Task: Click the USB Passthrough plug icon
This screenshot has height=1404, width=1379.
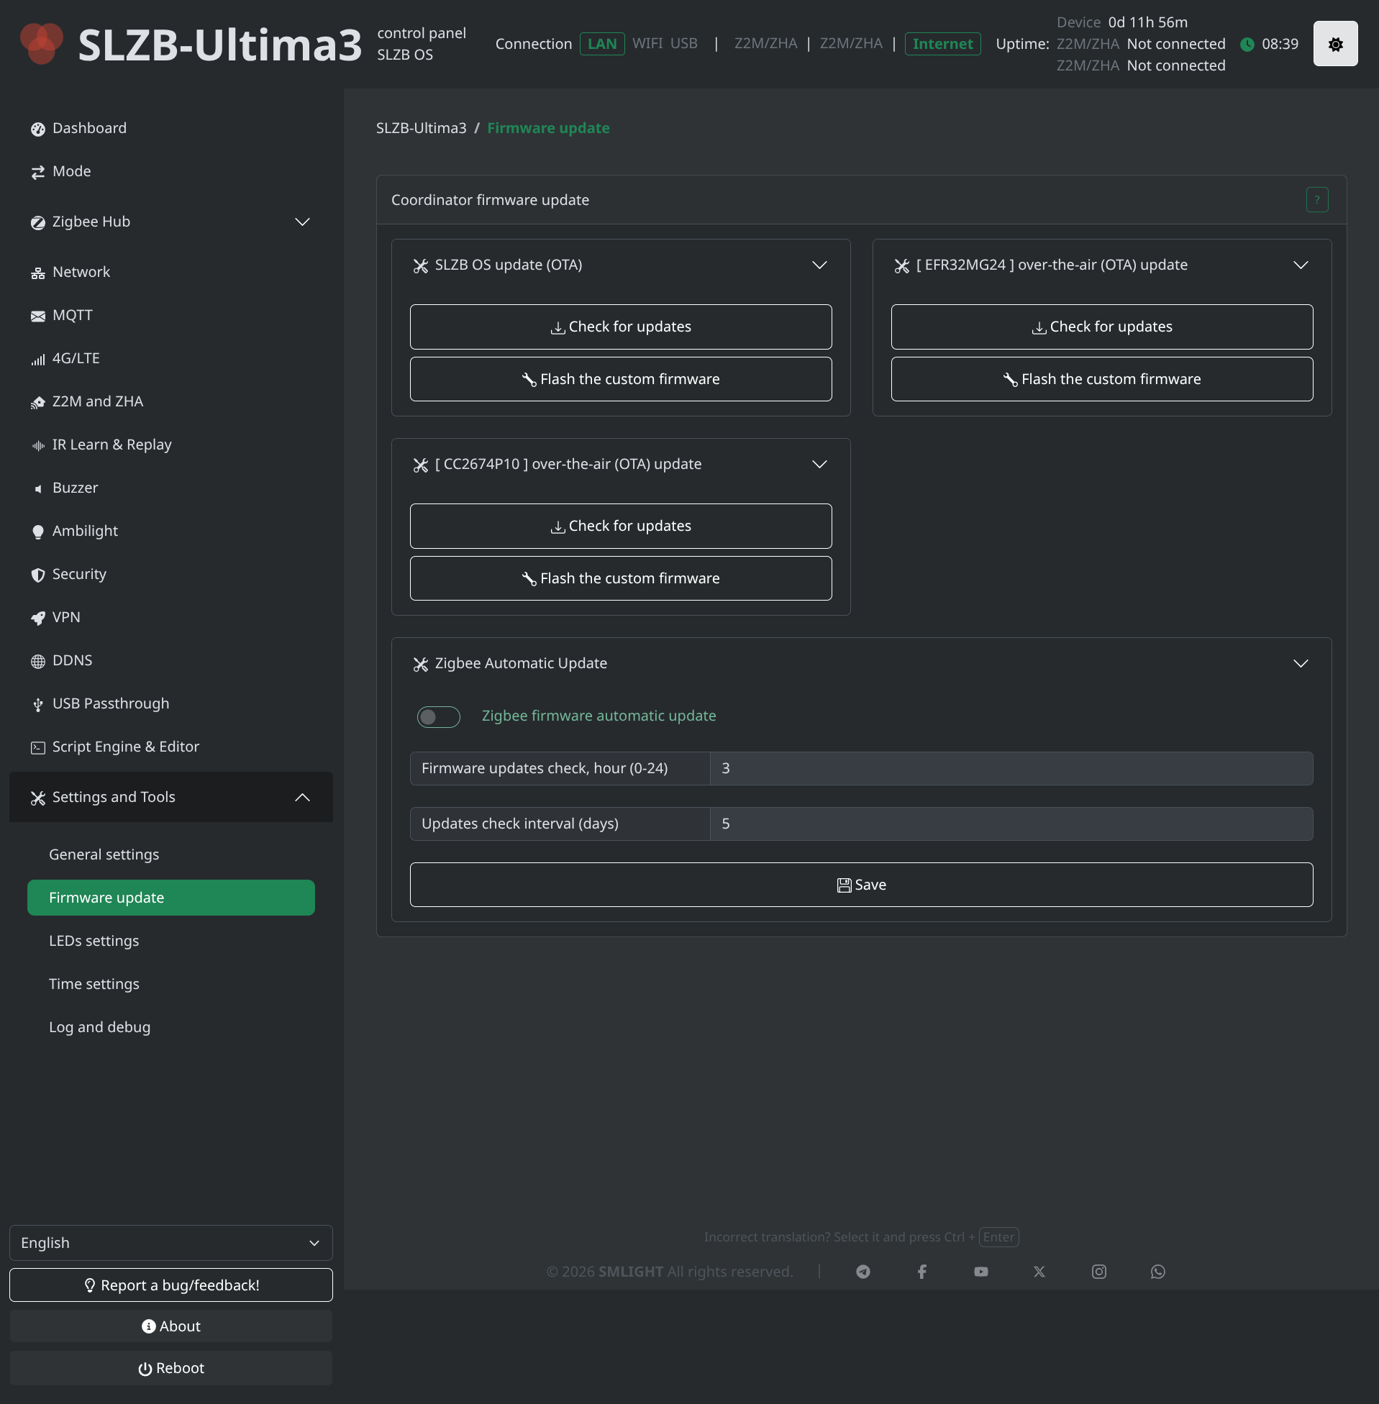Action: point(37,705)
